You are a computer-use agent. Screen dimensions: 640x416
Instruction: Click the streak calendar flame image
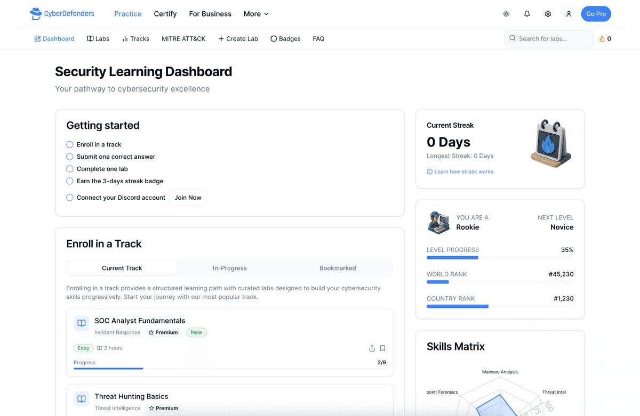click(551, 144)
